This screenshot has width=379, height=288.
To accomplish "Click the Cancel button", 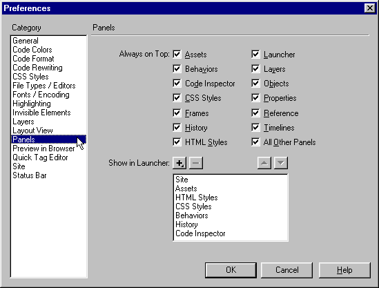I will point(286,270).
